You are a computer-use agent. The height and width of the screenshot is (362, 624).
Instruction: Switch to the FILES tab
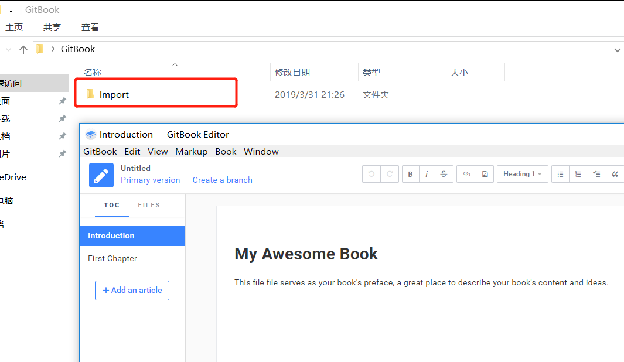coord(149,205)
